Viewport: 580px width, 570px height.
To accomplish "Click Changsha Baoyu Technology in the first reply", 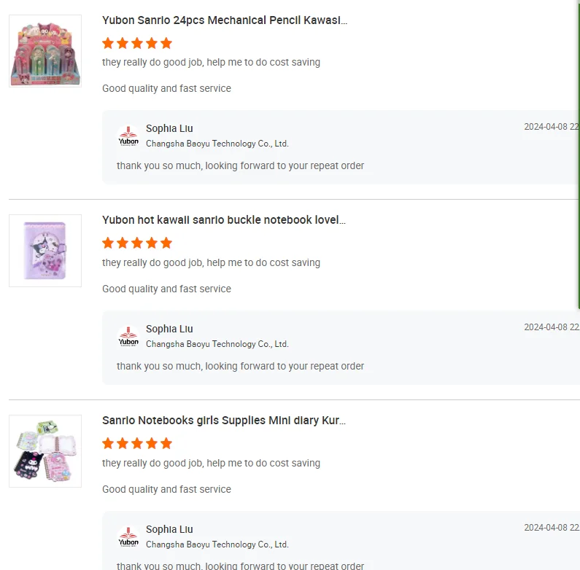I will 217,144.
